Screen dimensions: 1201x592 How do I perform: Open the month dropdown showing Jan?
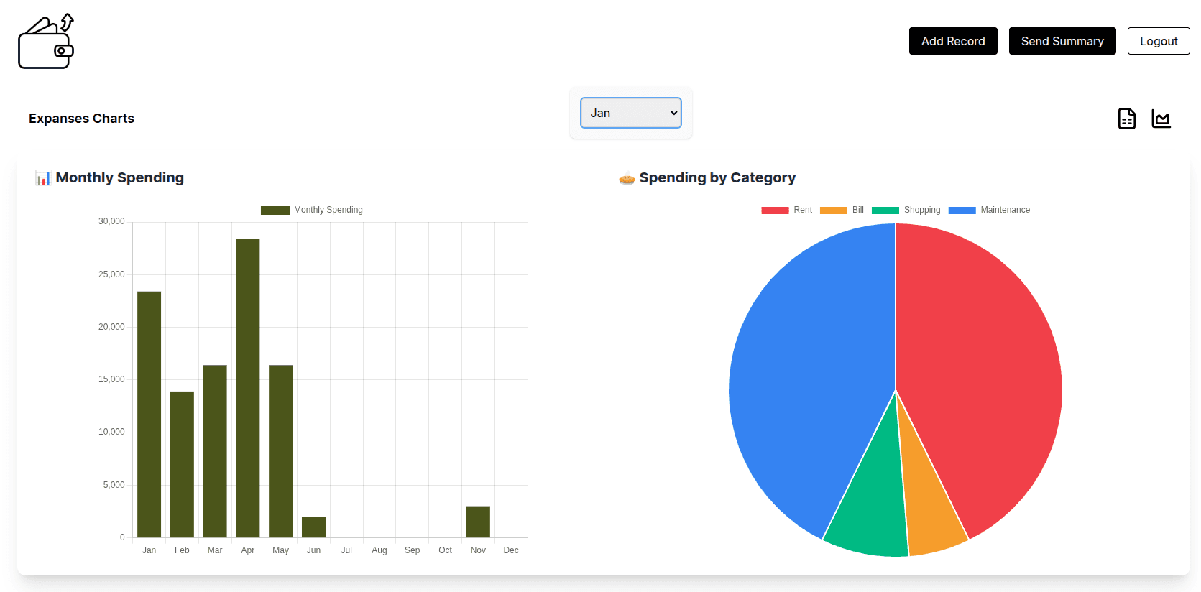click(630, 113)
